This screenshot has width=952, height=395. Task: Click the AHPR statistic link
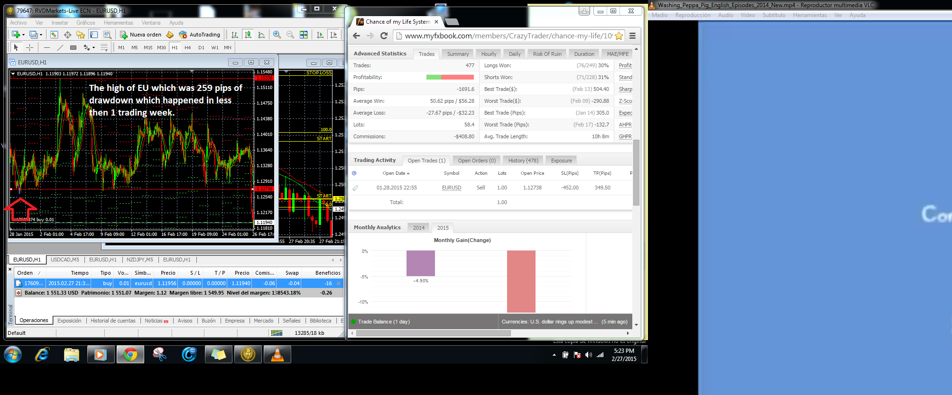(625, 125)
